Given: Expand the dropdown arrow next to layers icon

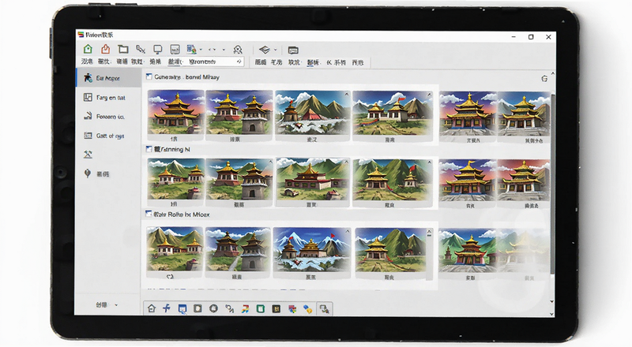Looking at the screenshot, I should [x=275, y=50].
